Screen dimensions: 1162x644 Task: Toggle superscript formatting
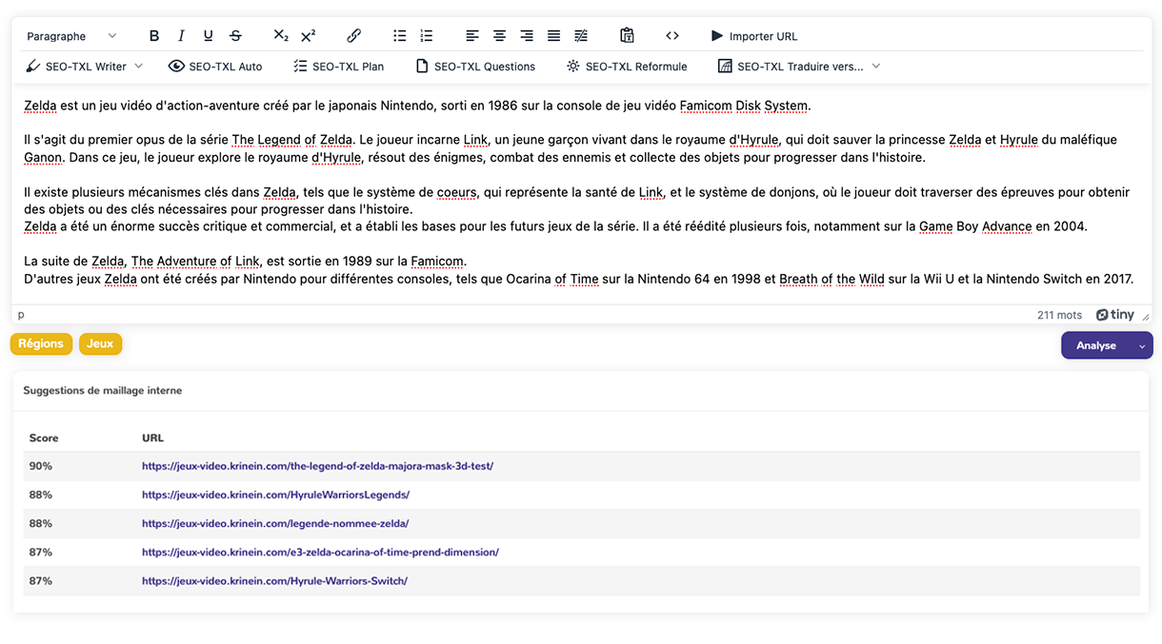click(308, 36)
